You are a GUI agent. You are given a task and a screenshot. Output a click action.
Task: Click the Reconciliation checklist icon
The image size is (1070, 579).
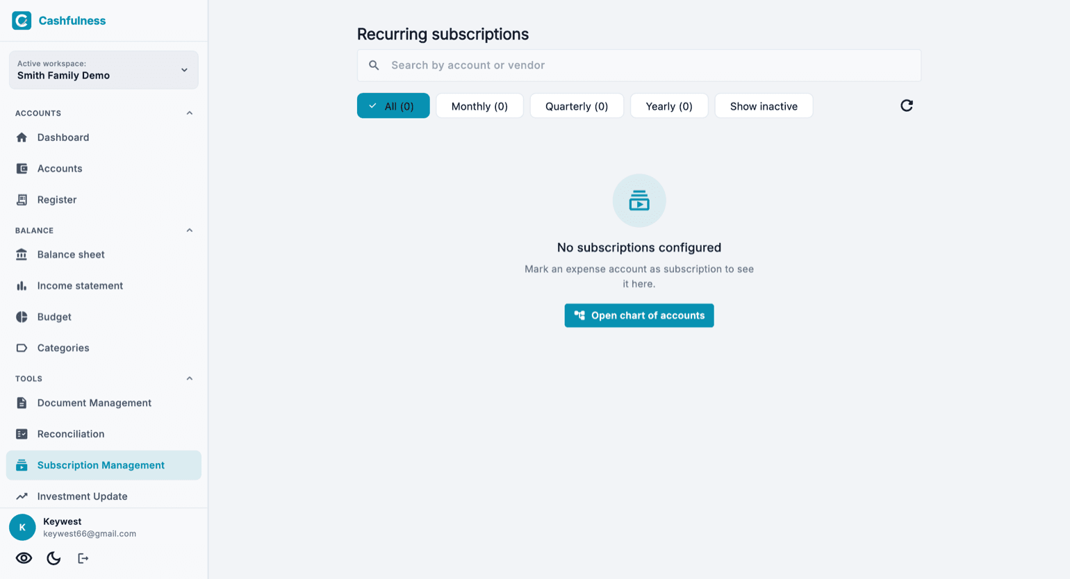pyautogui.click(x=22, y=434)
